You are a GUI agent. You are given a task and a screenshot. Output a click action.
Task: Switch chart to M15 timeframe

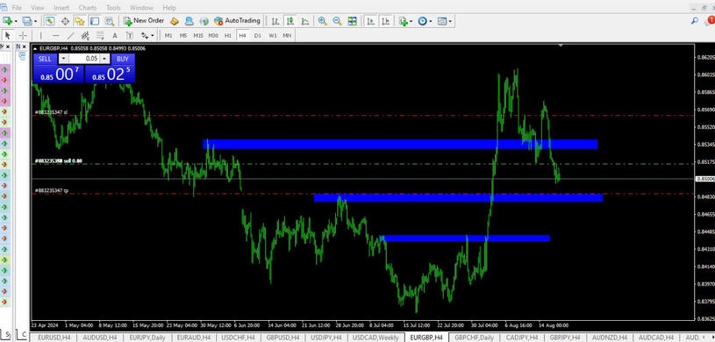[x=198, y=35]
